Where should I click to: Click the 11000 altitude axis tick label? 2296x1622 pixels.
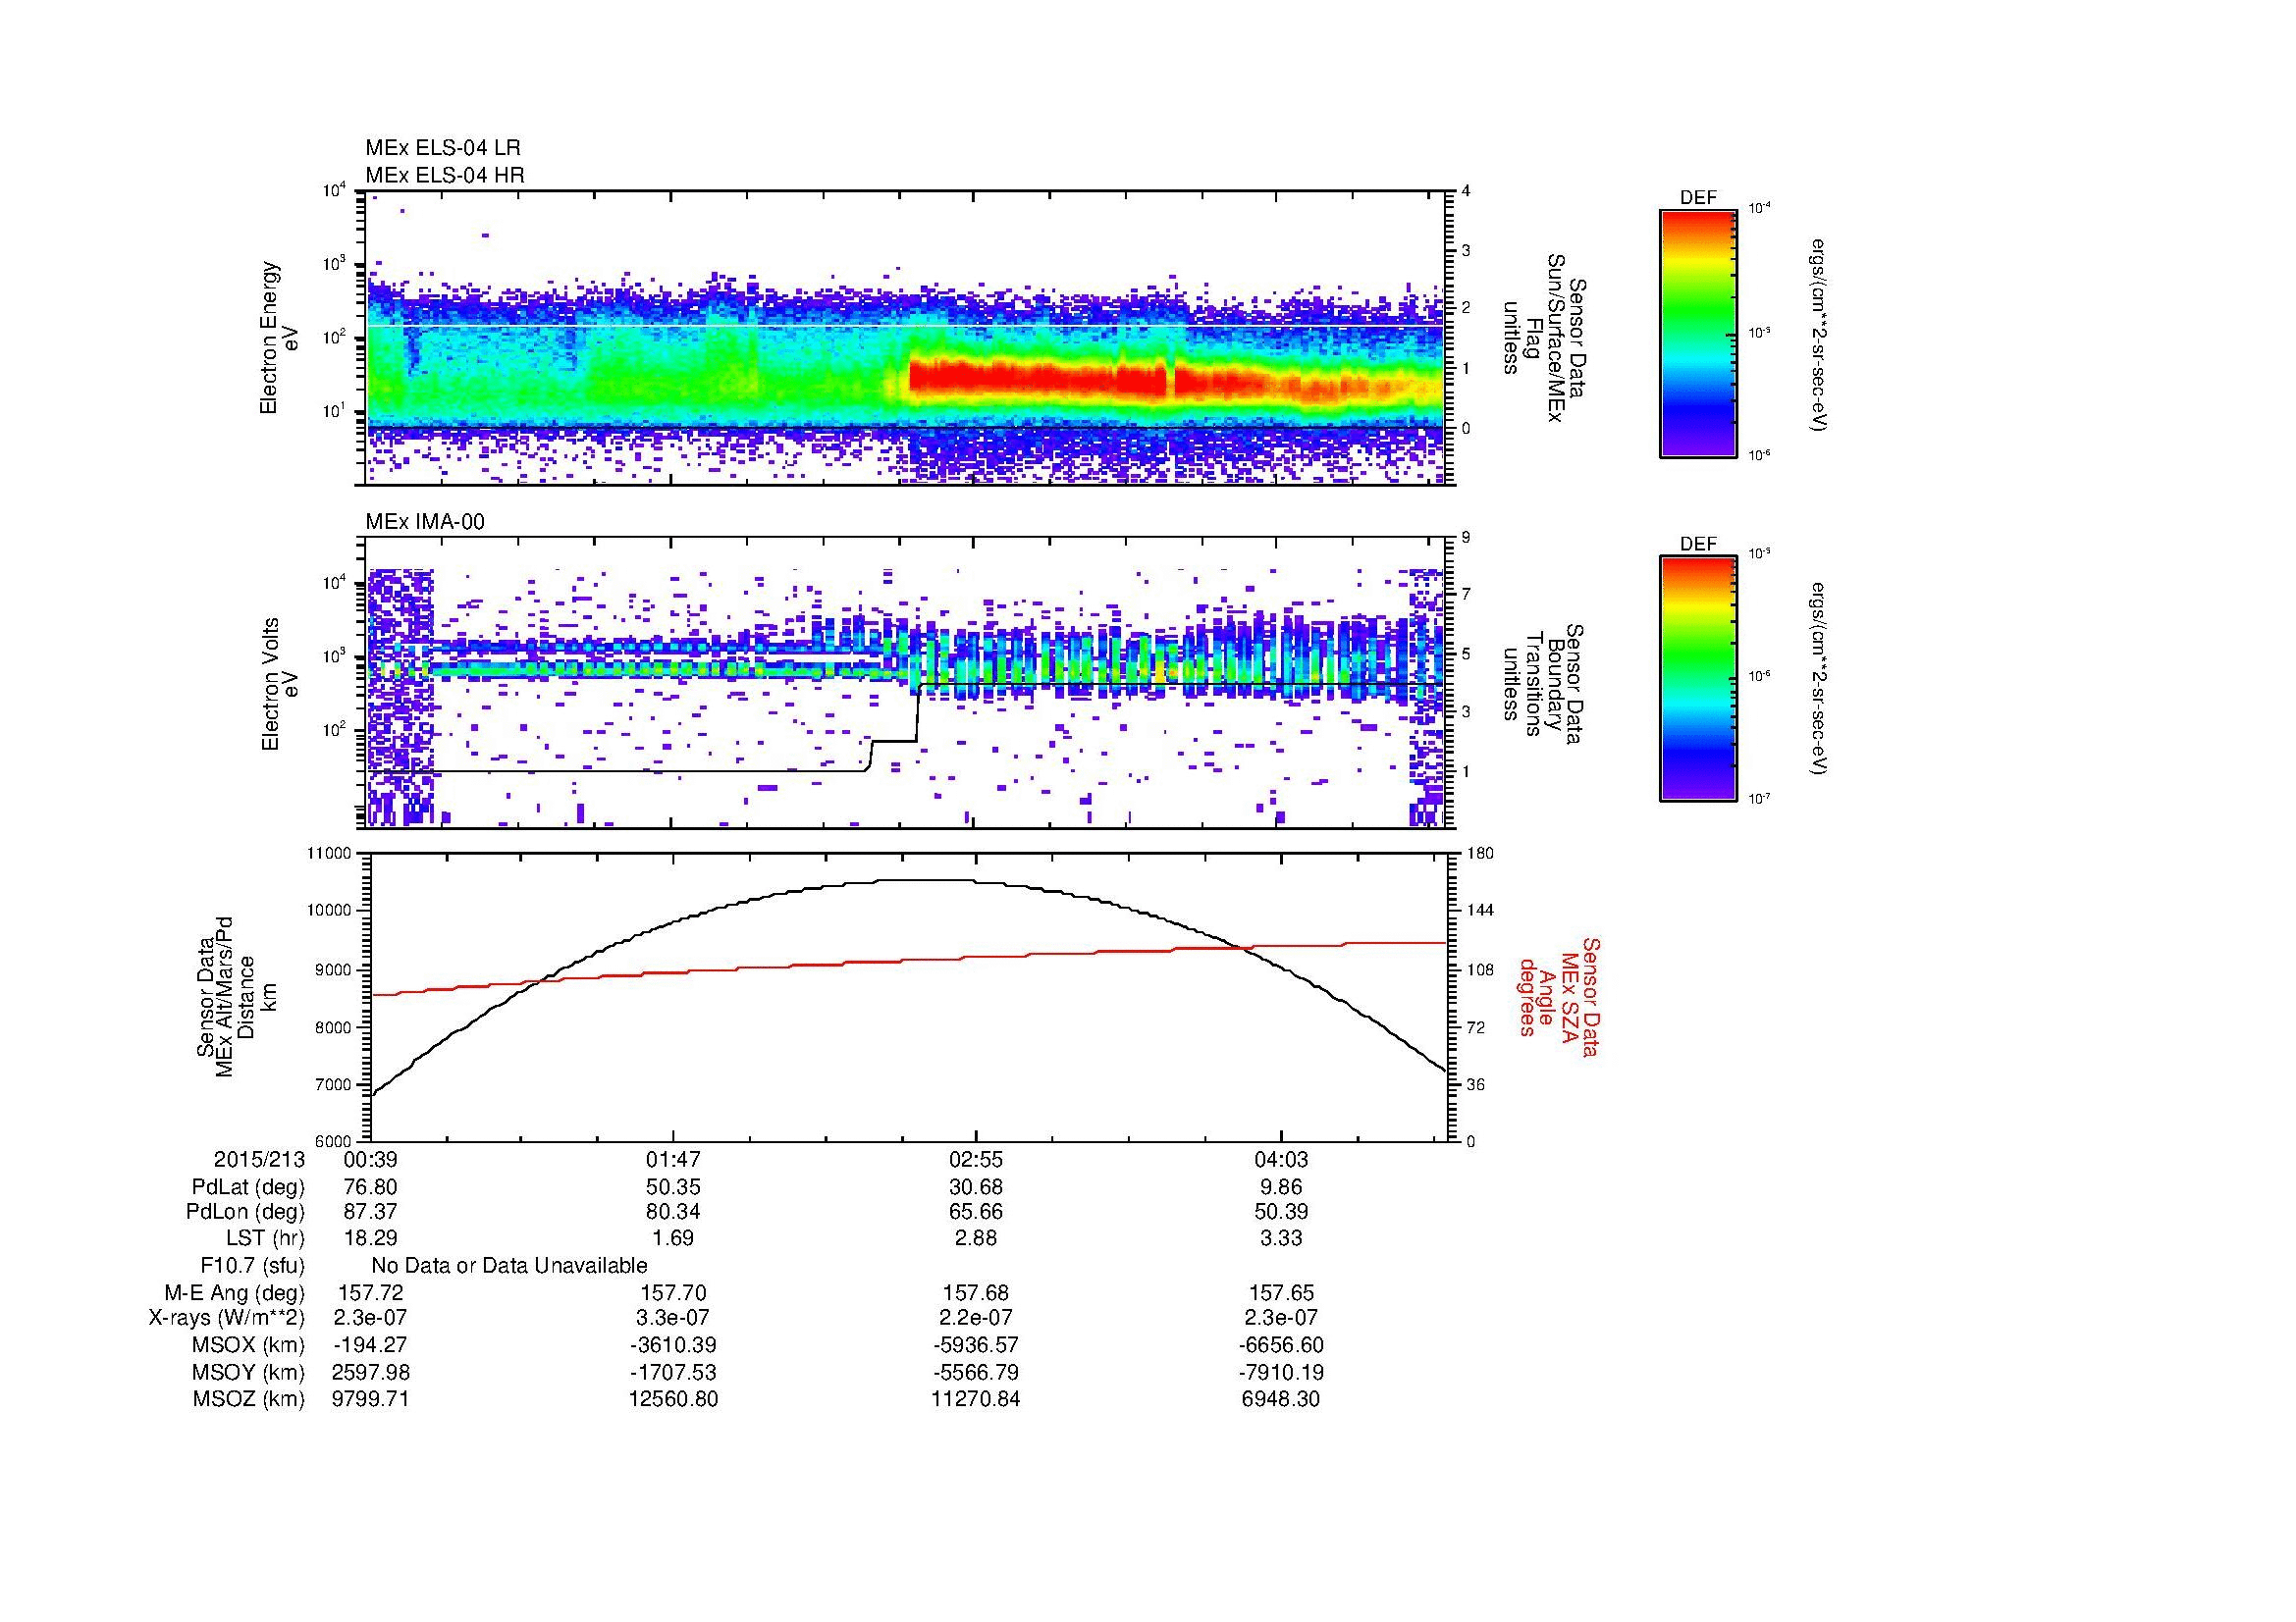pyautogui.click(x=331, y=855)
